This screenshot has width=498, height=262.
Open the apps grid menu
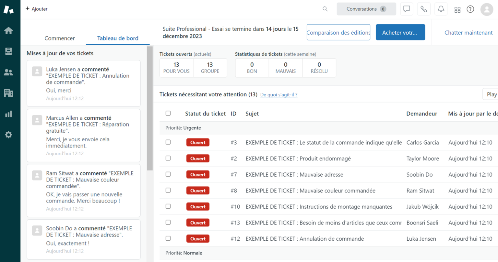[457, 9]
